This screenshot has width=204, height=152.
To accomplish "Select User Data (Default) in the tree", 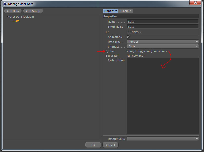I will click(x=21, y=17).
